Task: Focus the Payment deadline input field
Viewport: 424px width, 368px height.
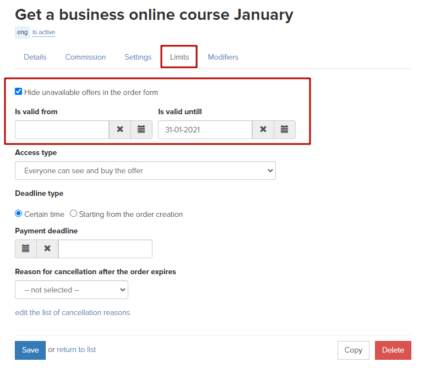Action: pyautogui.click(x=105, y=248)
